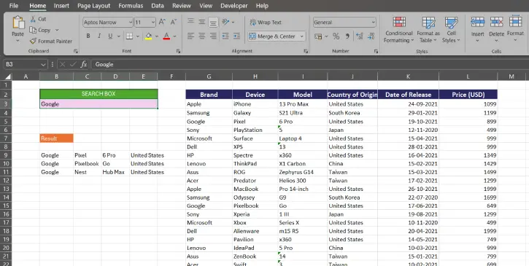The image size is (529, 266).
Task: Center text horizontally
Action: coord(201,36)
